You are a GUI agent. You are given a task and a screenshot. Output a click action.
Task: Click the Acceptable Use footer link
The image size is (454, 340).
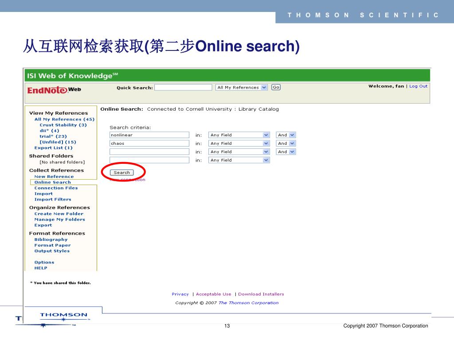(213, 294)
